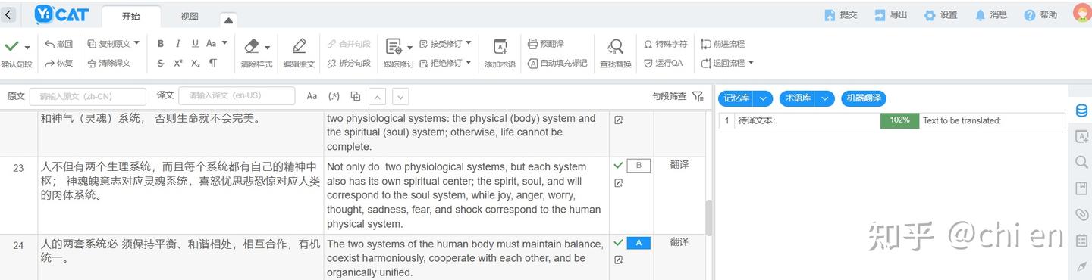1092x280 pixels.
Task: Open segment filter funnel icon
Action: [698, 96]
